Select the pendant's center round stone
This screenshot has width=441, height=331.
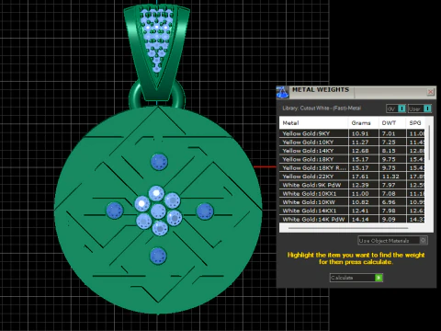click(x=158, y=211)
